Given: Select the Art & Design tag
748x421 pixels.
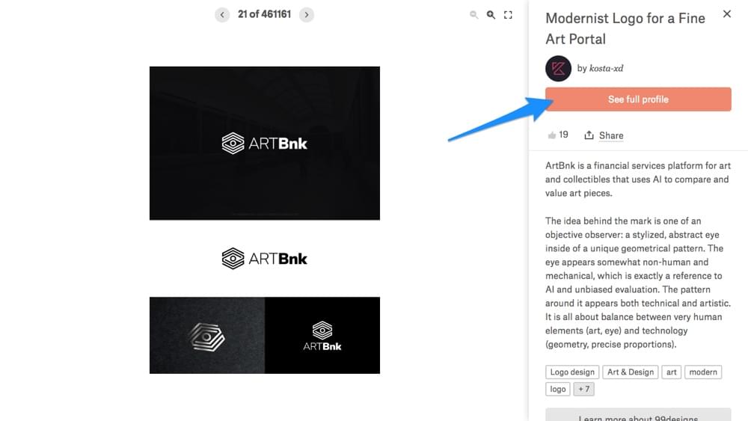Looking at the screenshot, I should pos(630,372).
